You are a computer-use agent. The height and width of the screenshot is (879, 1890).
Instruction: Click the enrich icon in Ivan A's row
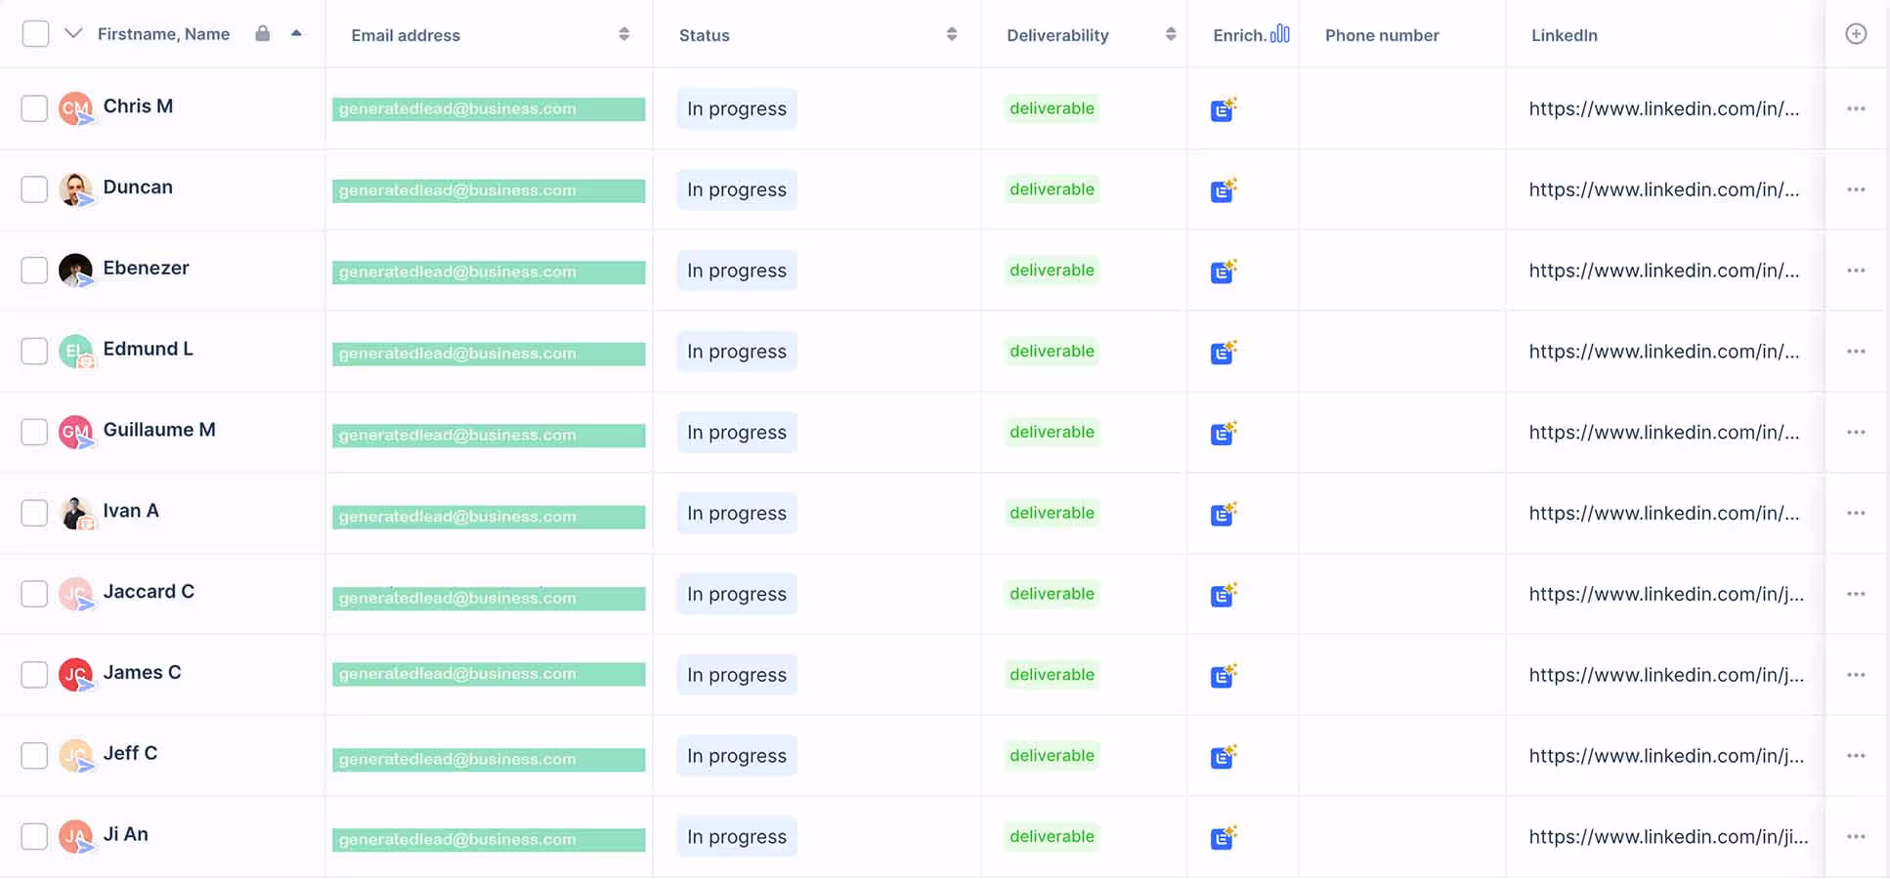click(x=1223, y=514)
